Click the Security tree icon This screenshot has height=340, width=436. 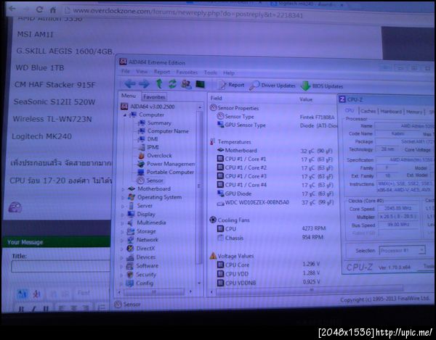(129, 275)
